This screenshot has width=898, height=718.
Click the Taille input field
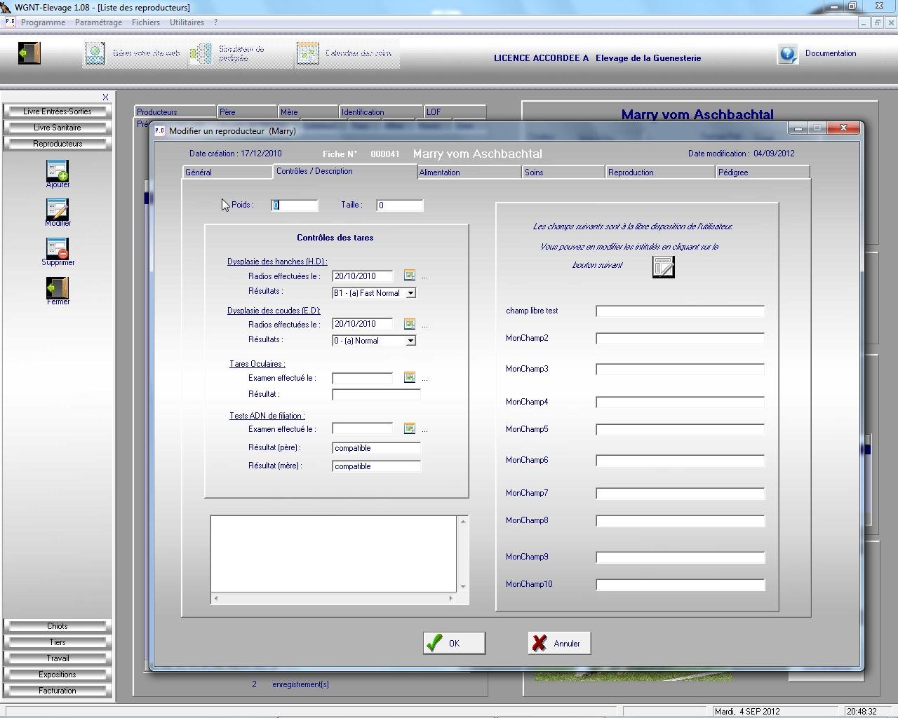click(399, 205)
